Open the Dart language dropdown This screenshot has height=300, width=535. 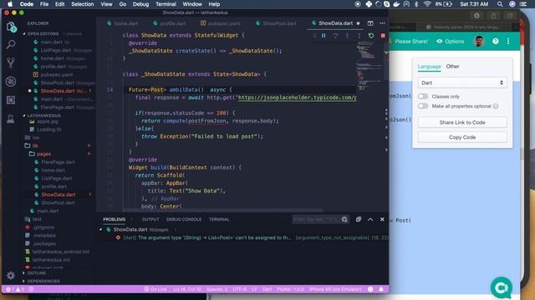click(x=462, y=82)
